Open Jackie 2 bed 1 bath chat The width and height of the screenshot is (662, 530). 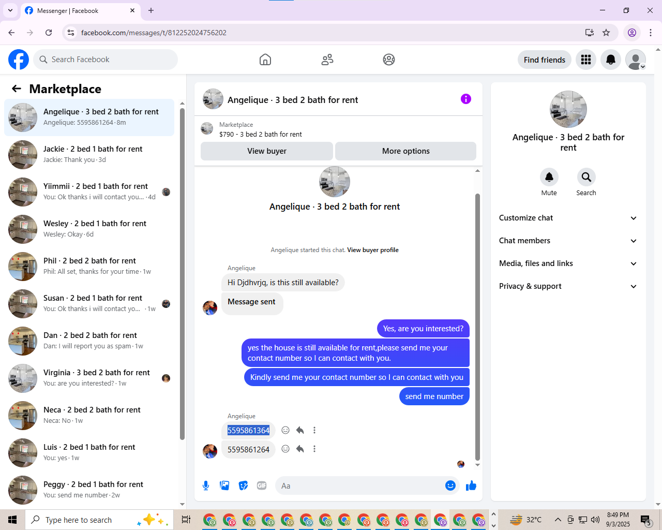[x=89, y=155]
